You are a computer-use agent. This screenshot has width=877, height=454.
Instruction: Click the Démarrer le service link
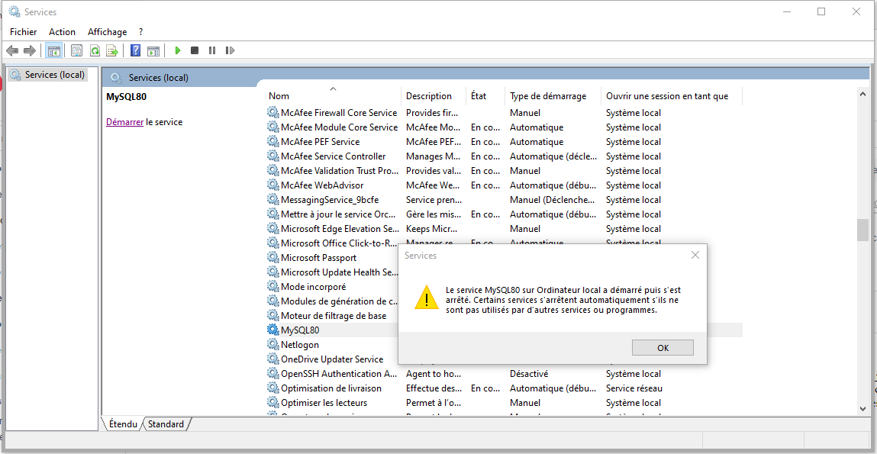click(124, 122)
